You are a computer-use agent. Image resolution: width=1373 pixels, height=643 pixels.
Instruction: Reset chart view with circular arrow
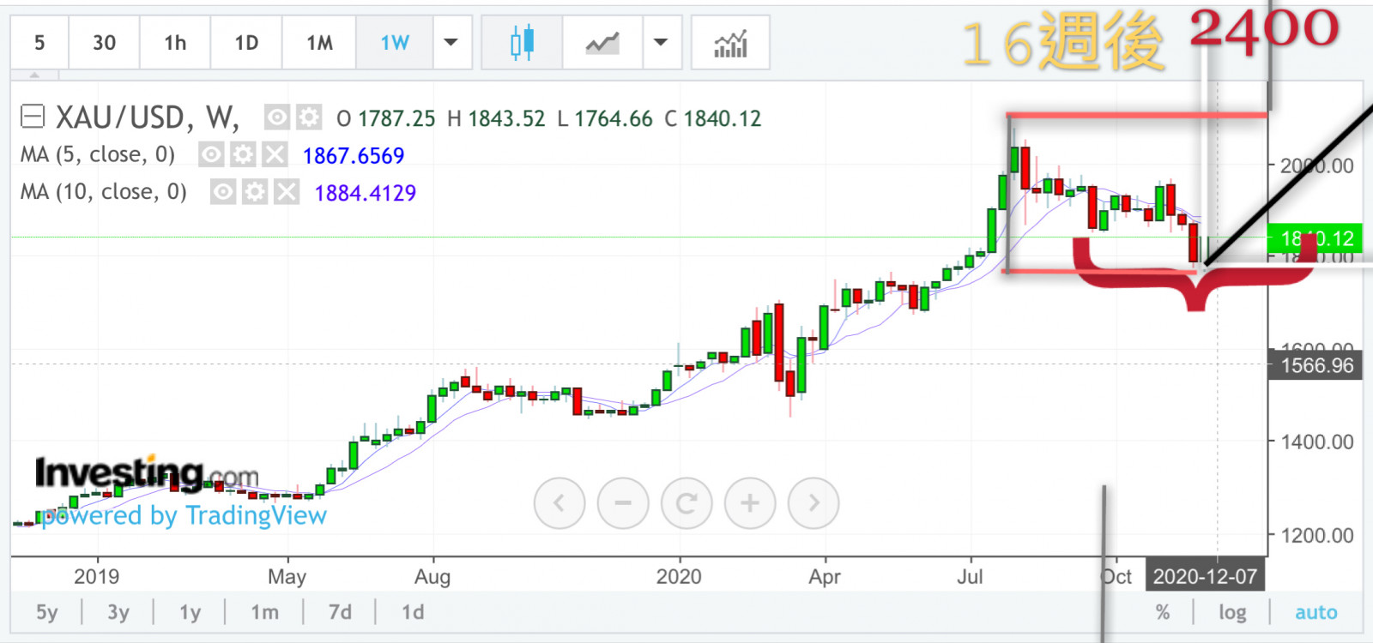coord(686,503)
